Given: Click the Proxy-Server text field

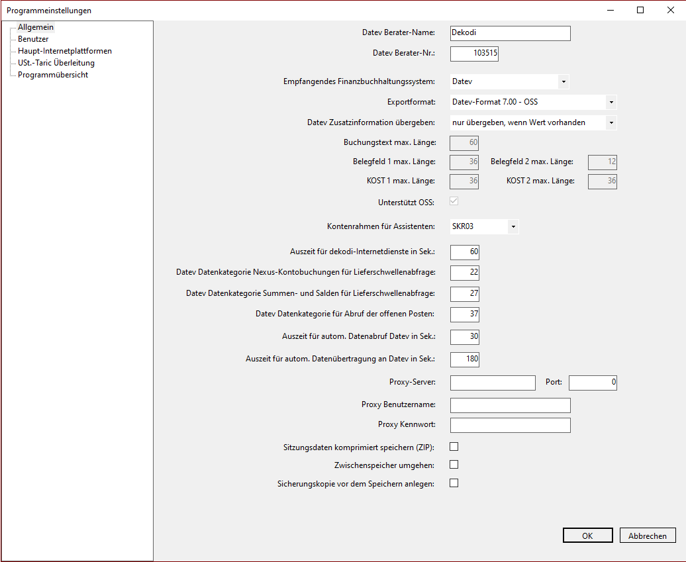Looking at the screenshot, I should 492,383.
